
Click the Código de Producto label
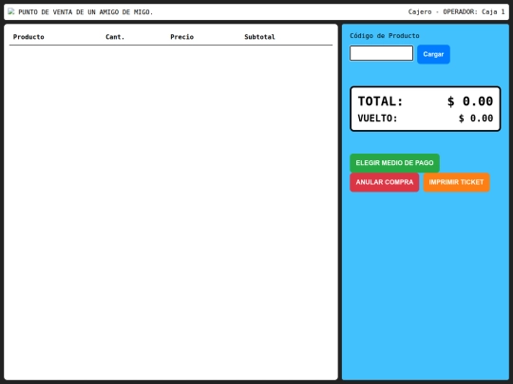385,36
